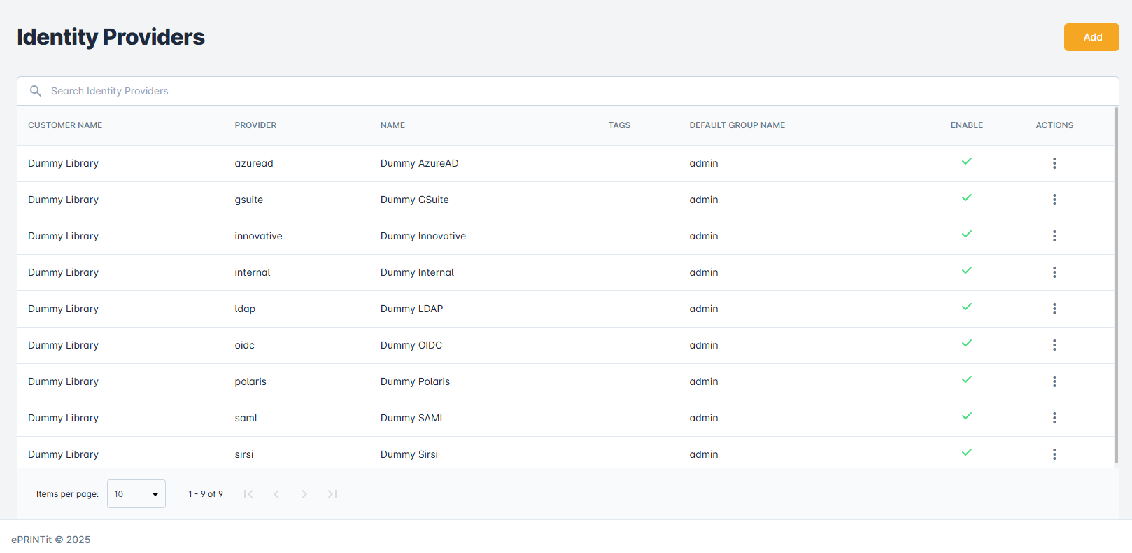Go to the next page arrow
The height and width of the screenshot is (553, 1132).
[x=304, y=494]
